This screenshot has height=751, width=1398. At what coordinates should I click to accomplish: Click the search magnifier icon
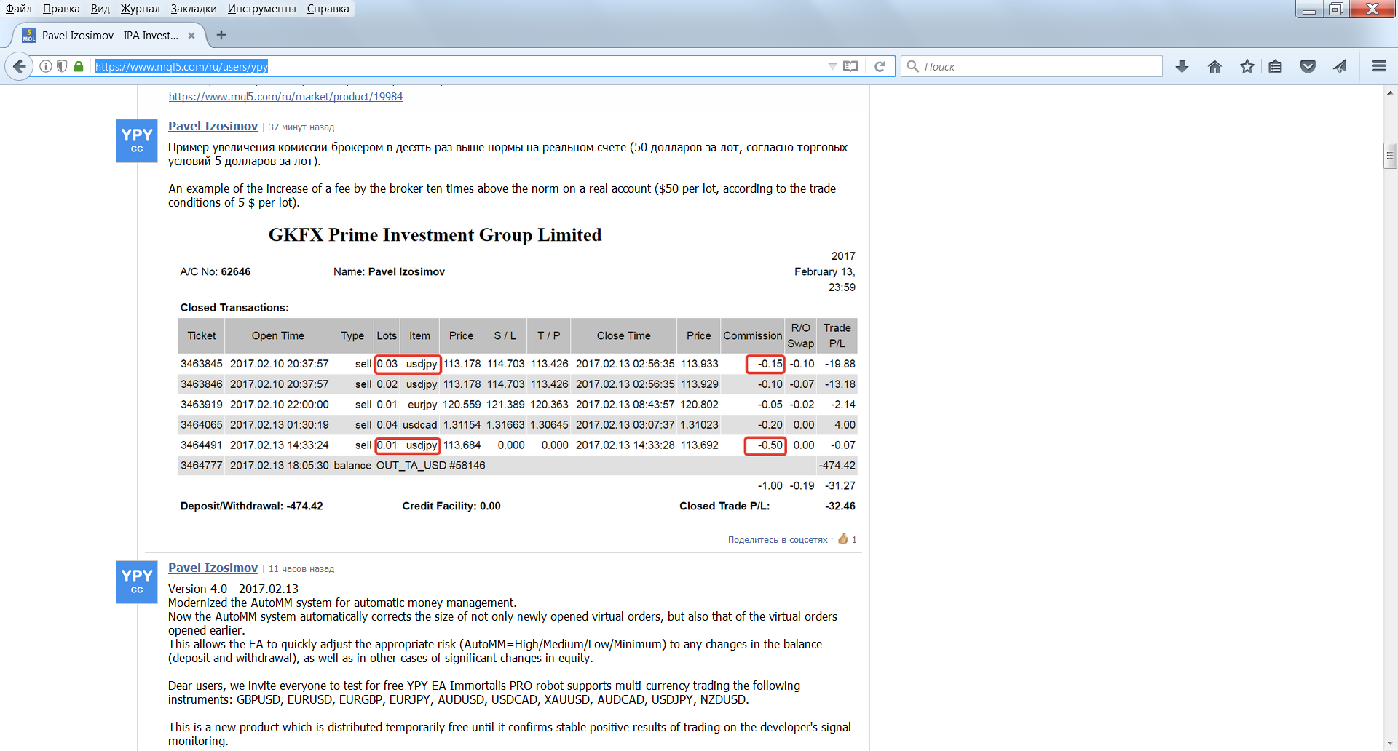[x=913, y=66]
